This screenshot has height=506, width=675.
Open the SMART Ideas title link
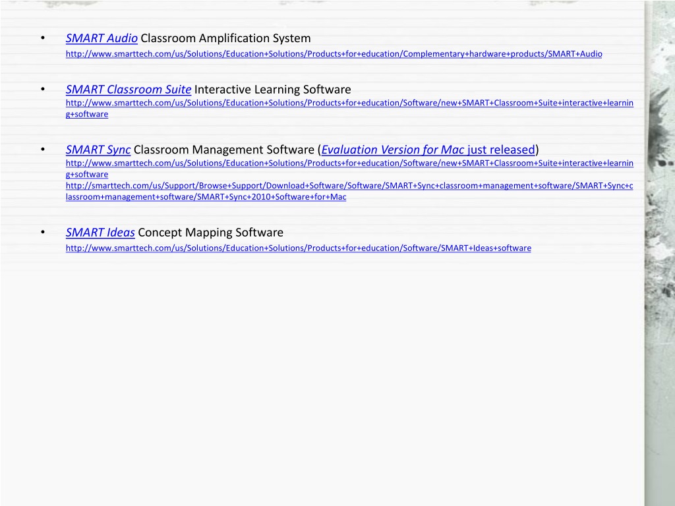[100, 233]
